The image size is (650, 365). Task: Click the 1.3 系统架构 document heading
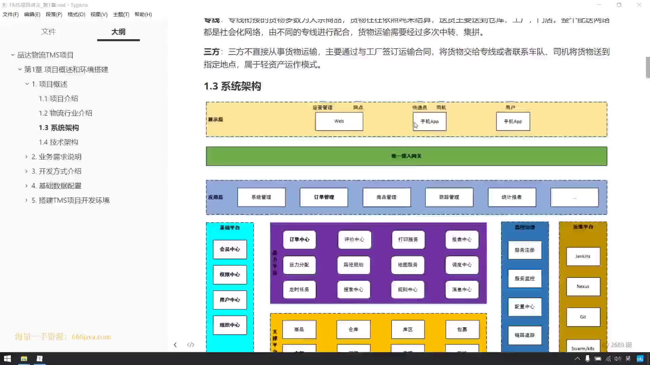(x=232, y=86)
